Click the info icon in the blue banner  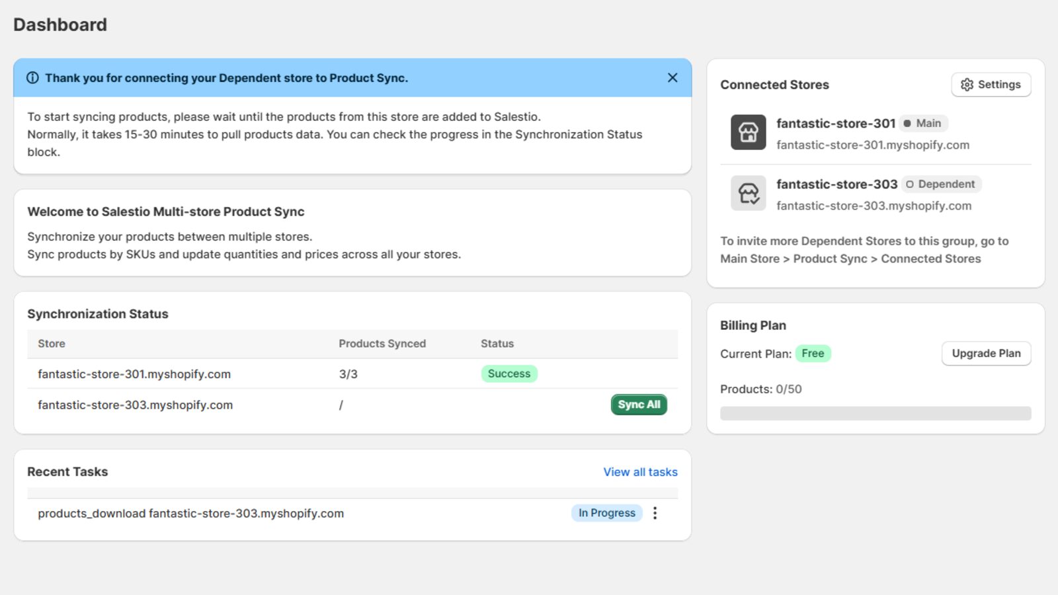pyautogui.click(x=33, y=77)
